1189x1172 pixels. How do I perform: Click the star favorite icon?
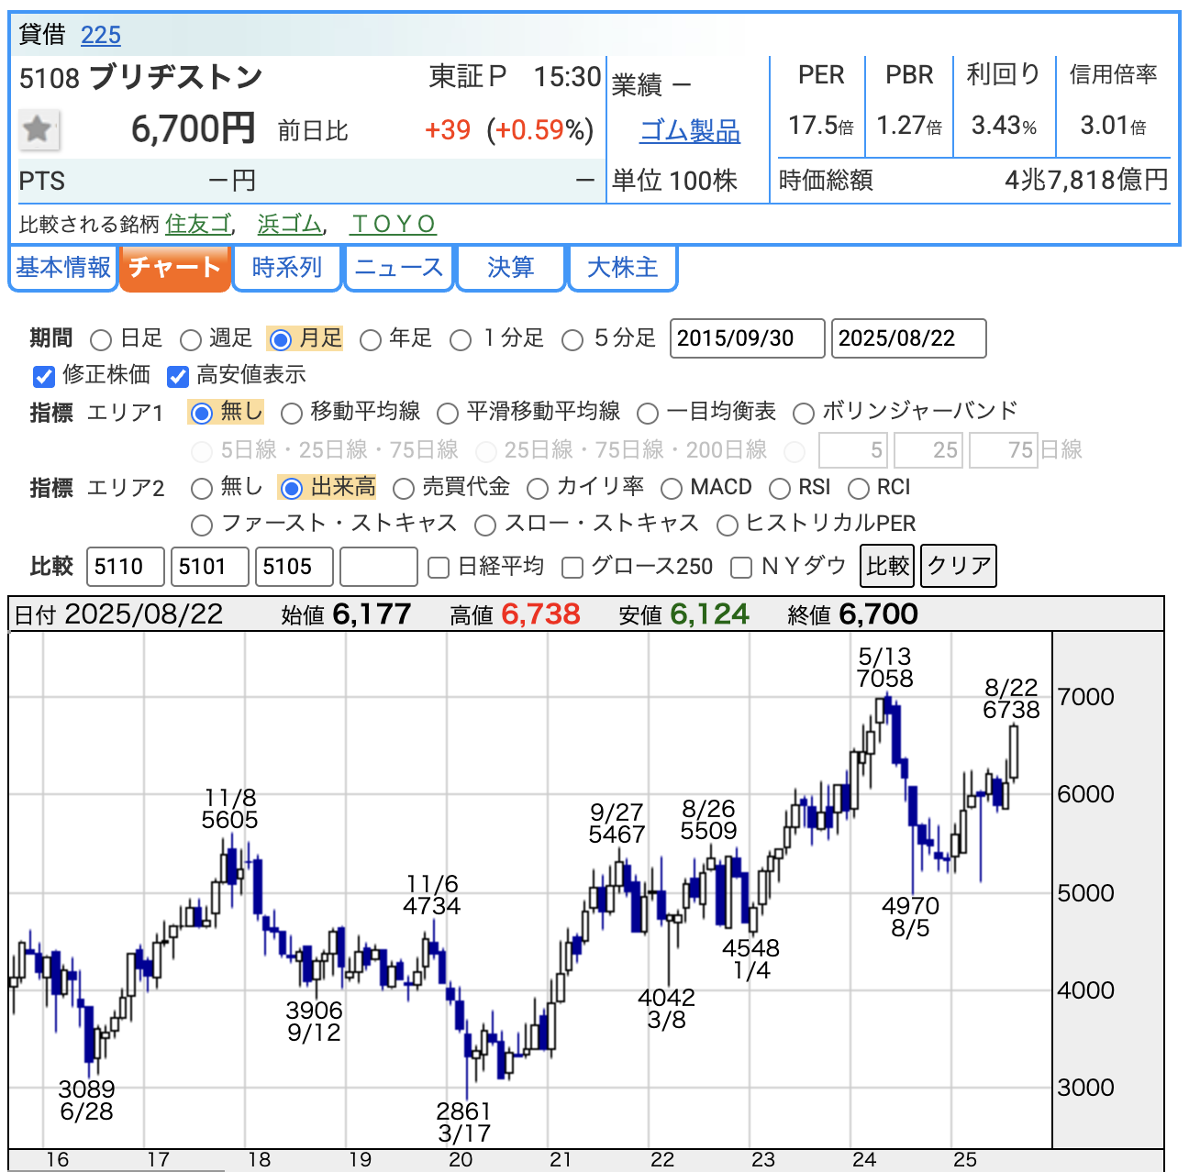click(x=39, y=129)
